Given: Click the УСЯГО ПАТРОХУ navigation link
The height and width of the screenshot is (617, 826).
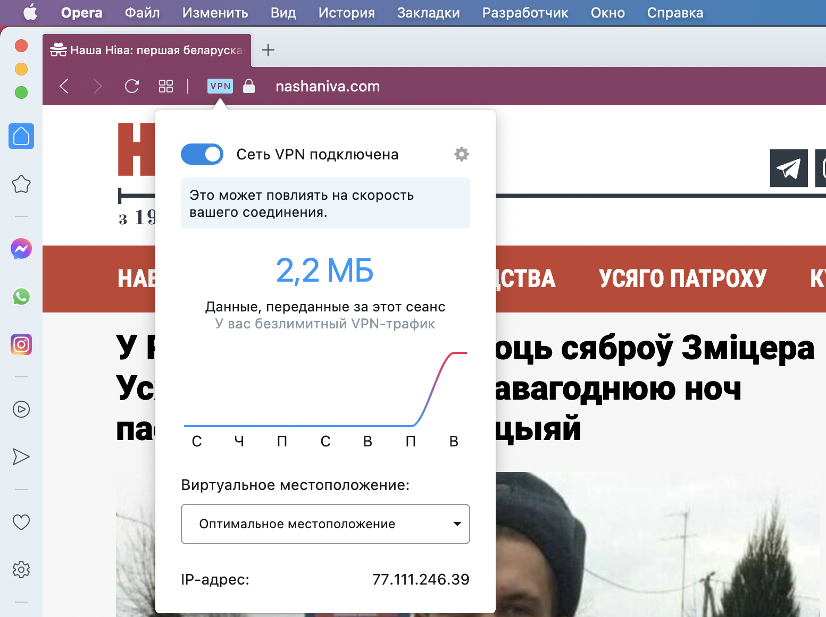Looking at the screenshot, I should 682,278.
